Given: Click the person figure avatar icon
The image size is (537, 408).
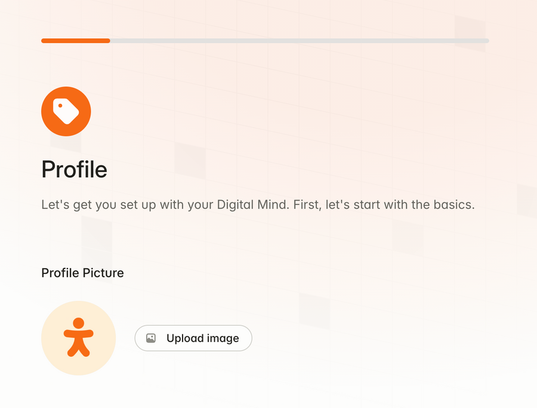Looking at the screenshot, I should click(x=78, y=337).
